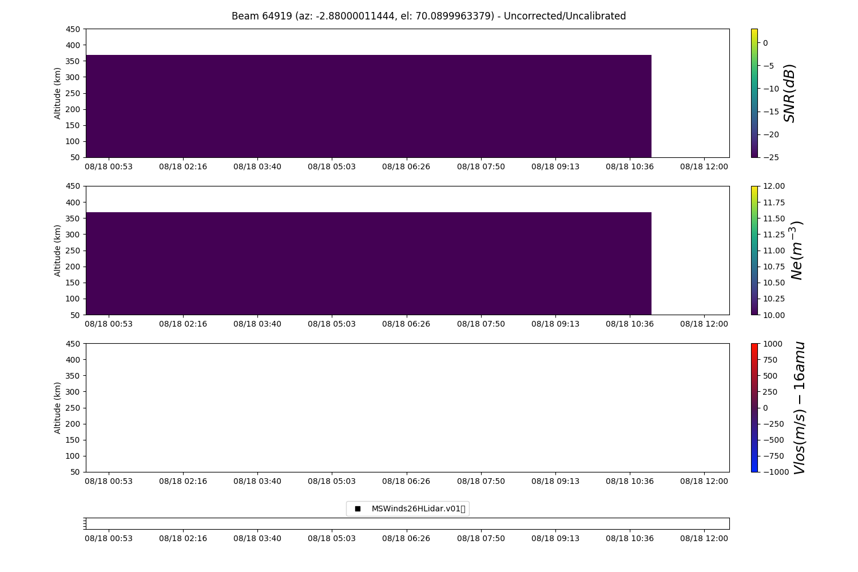Click the −25 tick on SNR colorbar
Screen dimensions: 858x572
[770, 157]
